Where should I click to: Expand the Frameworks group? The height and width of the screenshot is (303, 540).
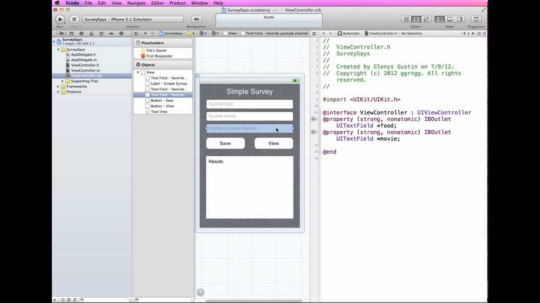[59, 86]
